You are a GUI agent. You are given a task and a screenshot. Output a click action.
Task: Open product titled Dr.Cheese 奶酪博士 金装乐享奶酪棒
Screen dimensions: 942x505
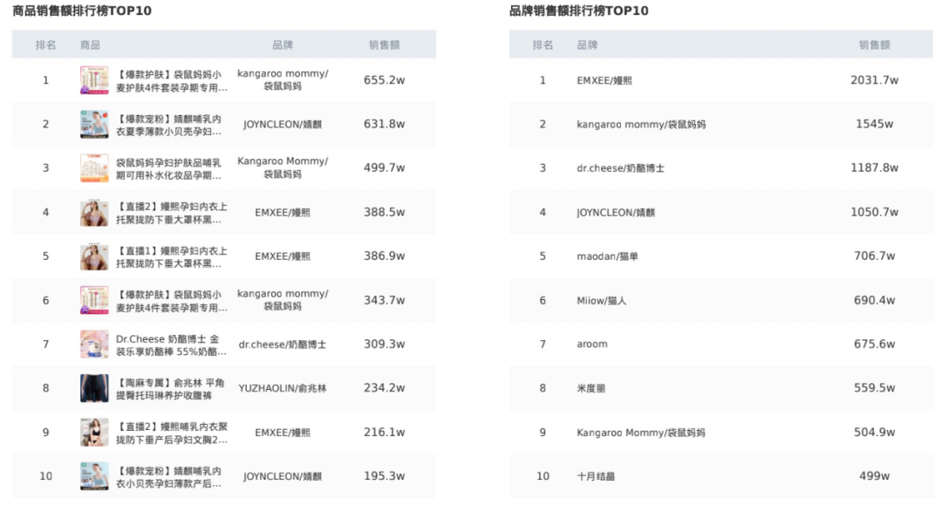[171, 345]
